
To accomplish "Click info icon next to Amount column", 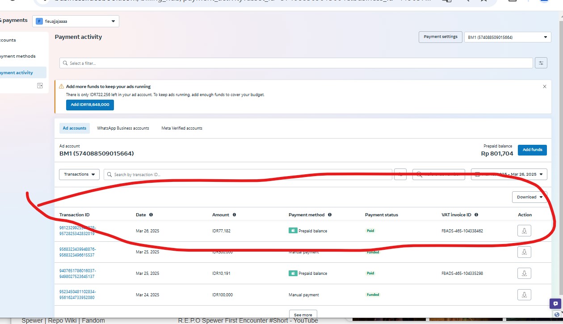I will pyautogui.click(x=234, y=215).
